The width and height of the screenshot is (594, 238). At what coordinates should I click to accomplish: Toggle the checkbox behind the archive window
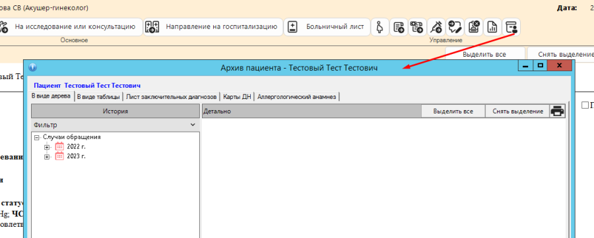pos(585,105)
